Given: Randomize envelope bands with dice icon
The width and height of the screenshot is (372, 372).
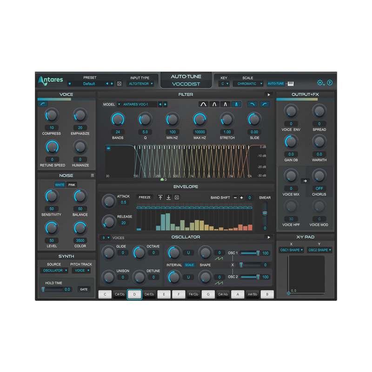Looking at the screenshot, I should tap(177, 197).
